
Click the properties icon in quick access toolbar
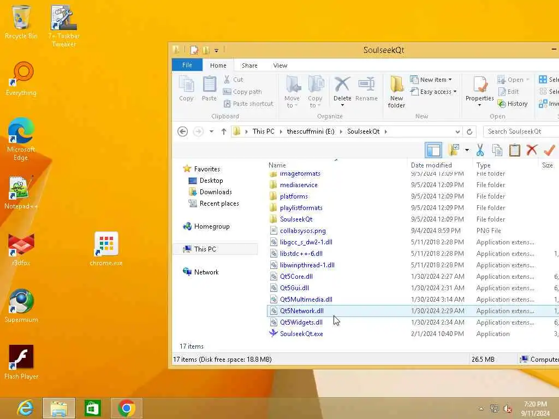(x=194, y=50)
